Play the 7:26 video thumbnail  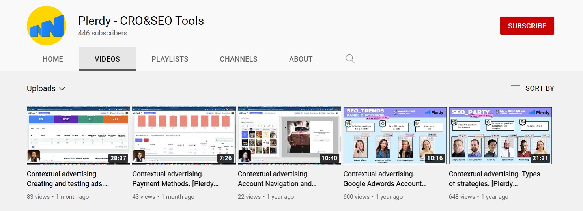(x=184, y=135)
